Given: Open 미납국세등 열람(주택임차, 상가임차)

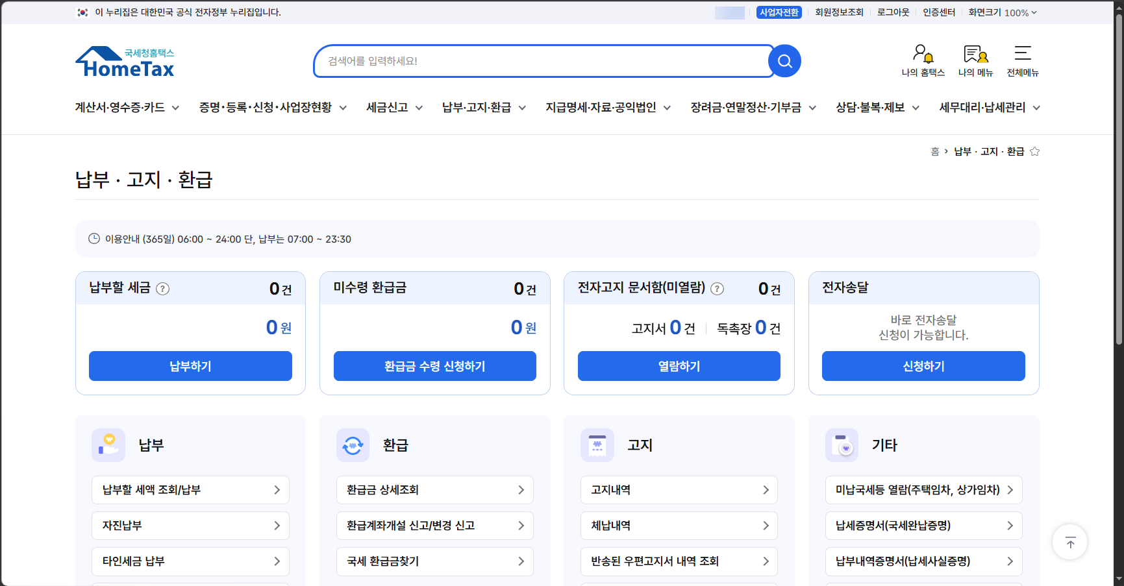Looking at the screenshot, I should (x=923, y=490).
